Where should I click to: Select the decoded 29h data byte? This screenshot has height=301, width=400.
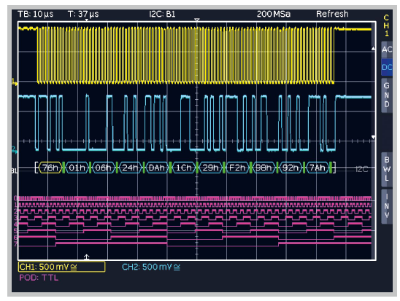click(210, 168)
